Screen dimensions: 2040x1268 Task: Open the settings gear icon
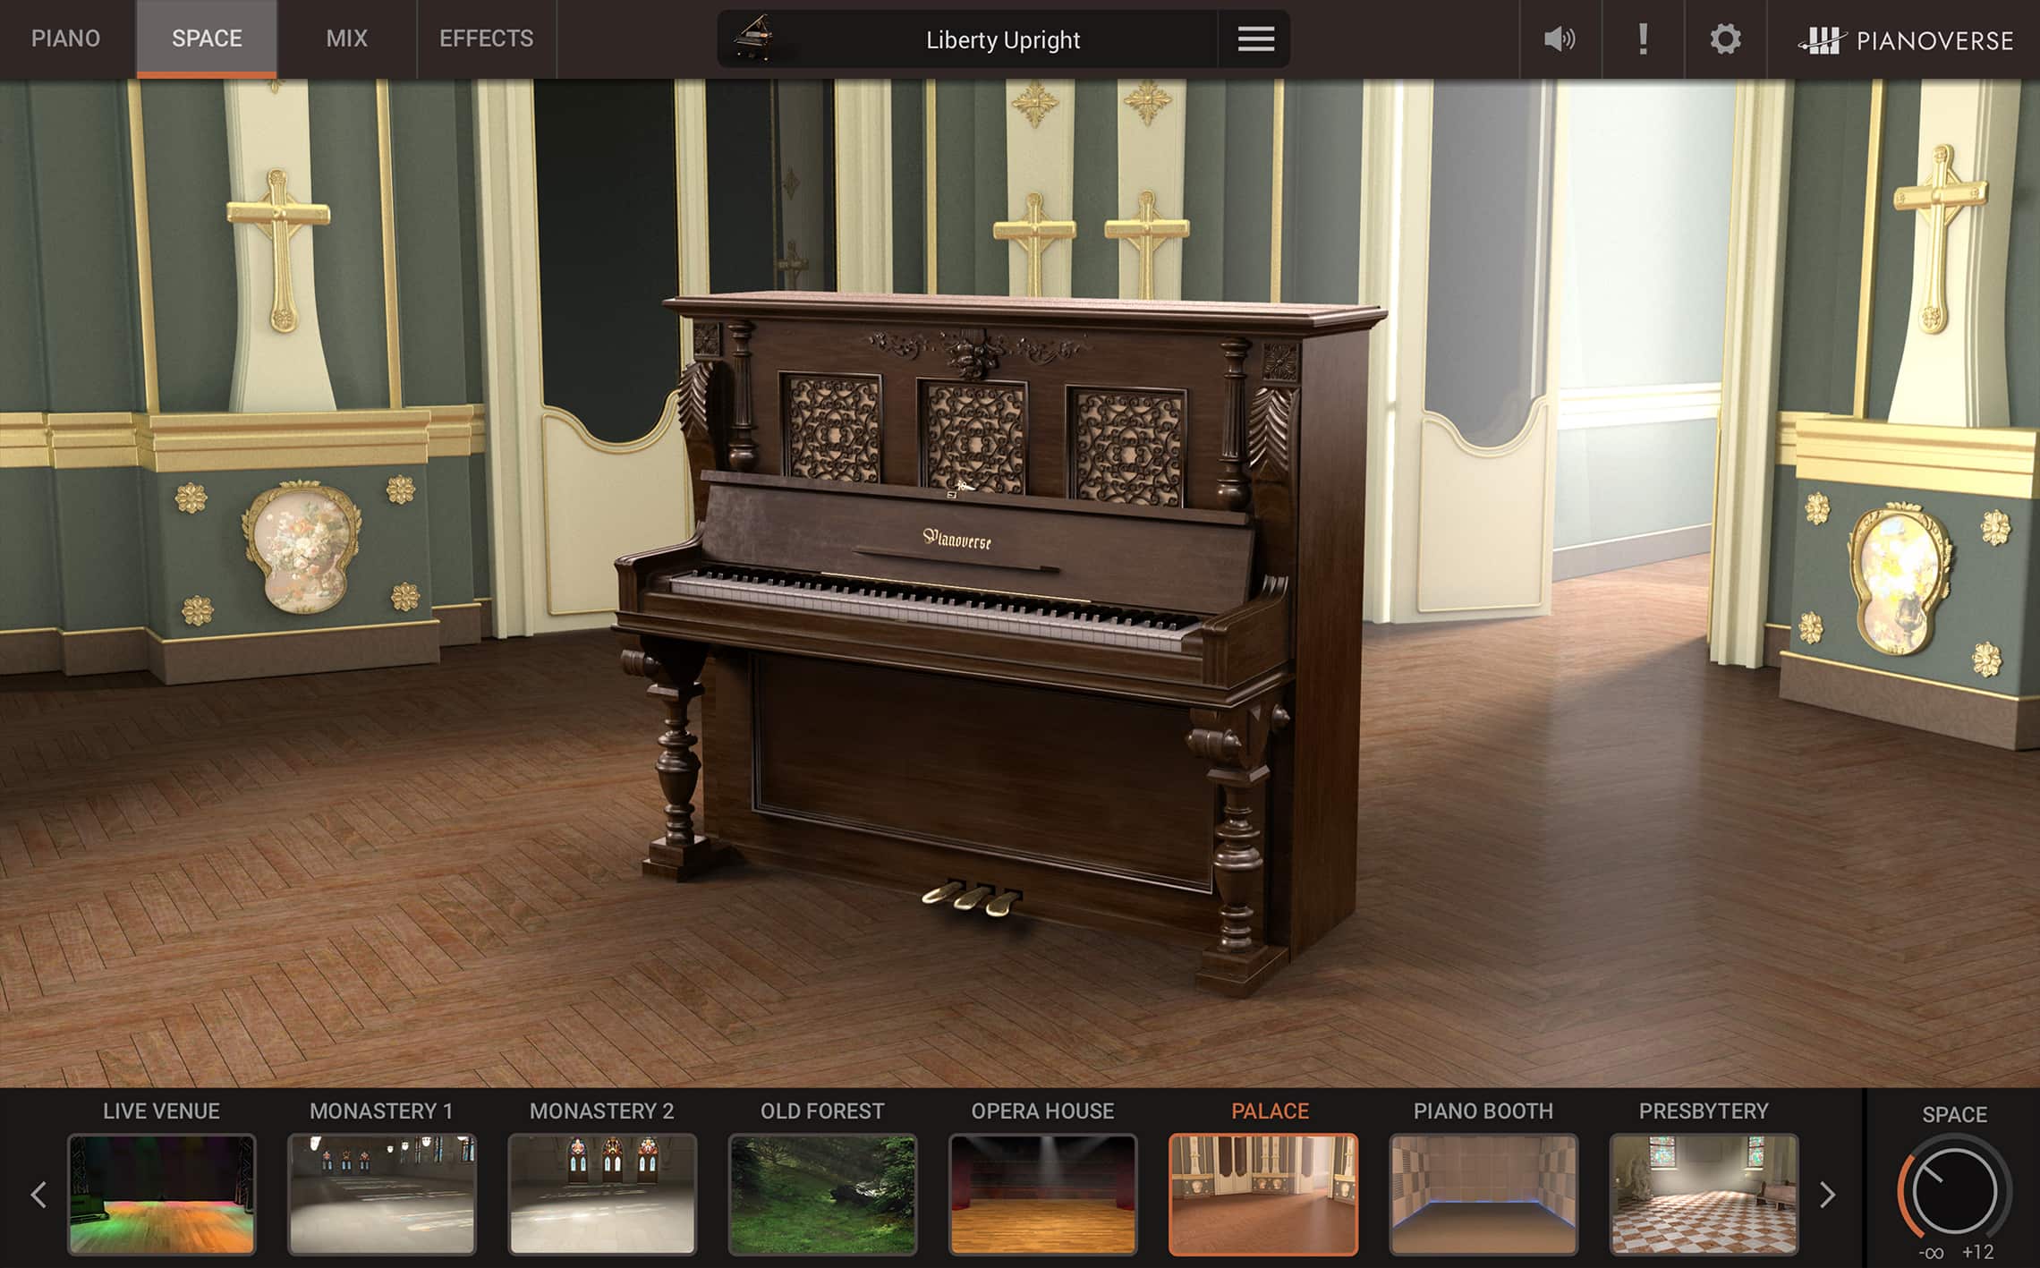click(x=1724, y=39)
